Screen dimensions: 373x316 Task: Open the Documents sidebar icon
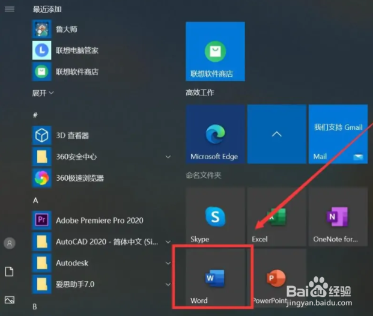click(9, 272)
